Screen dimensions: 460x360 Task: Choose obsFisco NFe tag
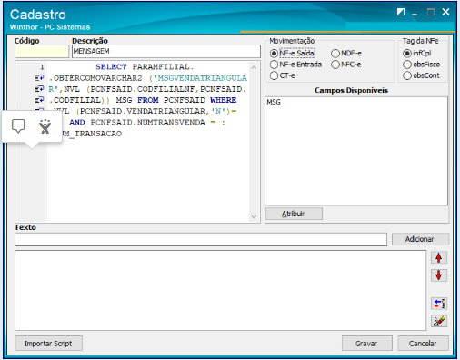(x=421, y=65)
